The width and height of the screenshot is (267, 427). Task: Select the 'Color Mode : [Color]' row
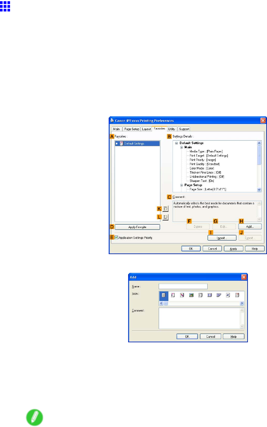coord(202,168)
